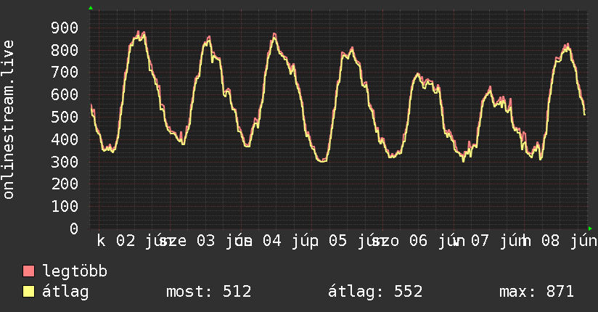Click the 0 y-axis label
This screenshot has width=598, height=312.
[x=74, y=229]
